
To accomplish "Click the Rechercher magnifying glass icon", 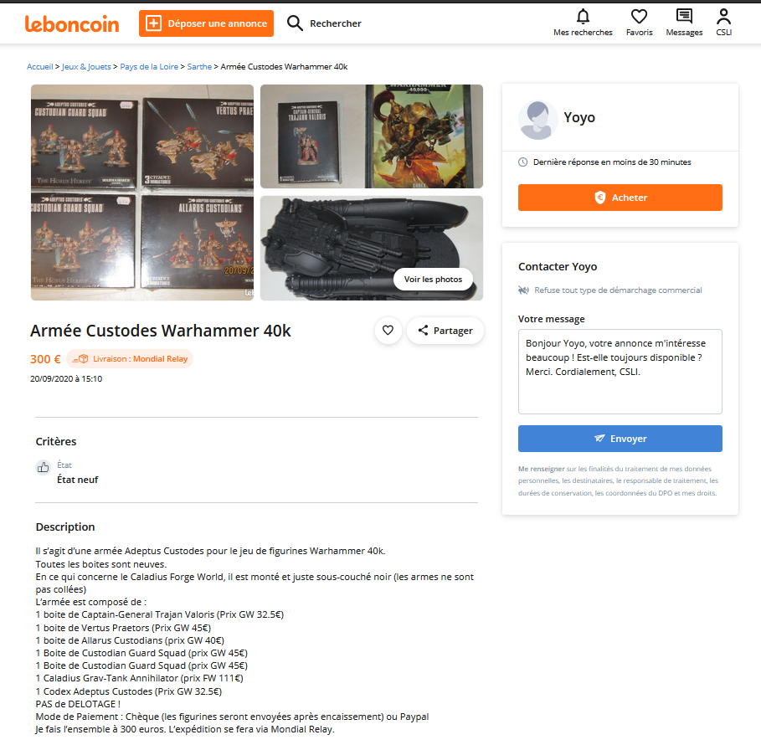I will pos(295,23).
